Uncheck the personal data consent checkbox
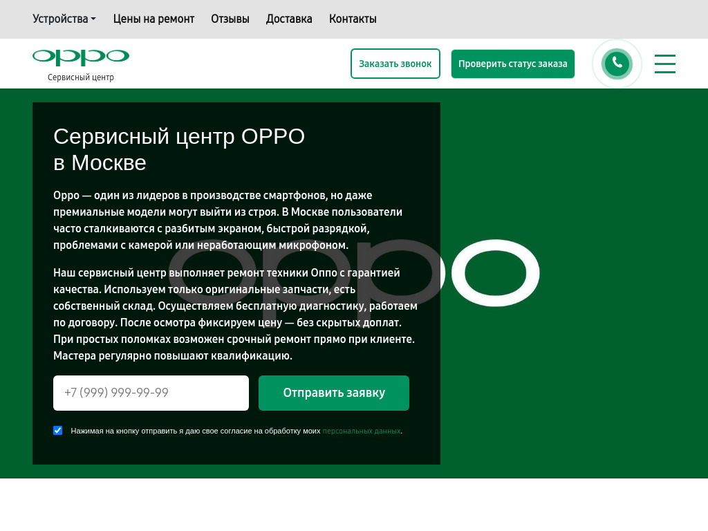The height and width of the screenshot is (531, 708). pos(58,430)
